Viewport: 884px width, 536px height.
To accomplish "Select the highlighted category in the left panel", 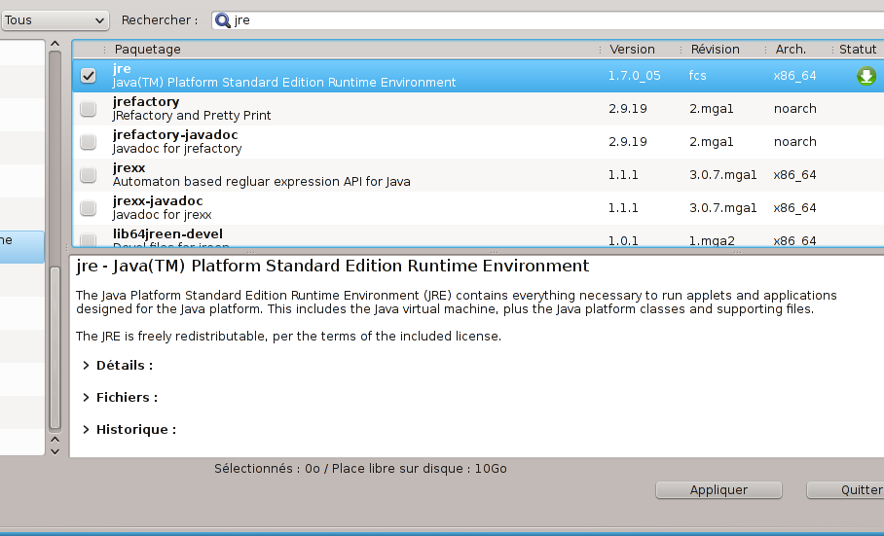I will click(22, 247).
